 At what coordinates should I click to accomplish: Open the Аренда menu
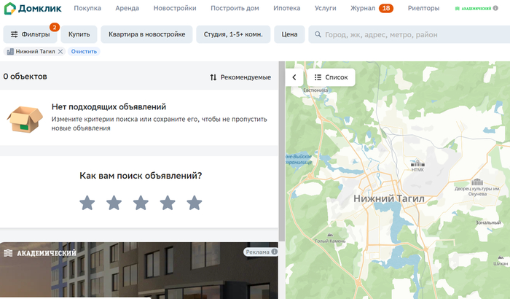tap(127, 8)
